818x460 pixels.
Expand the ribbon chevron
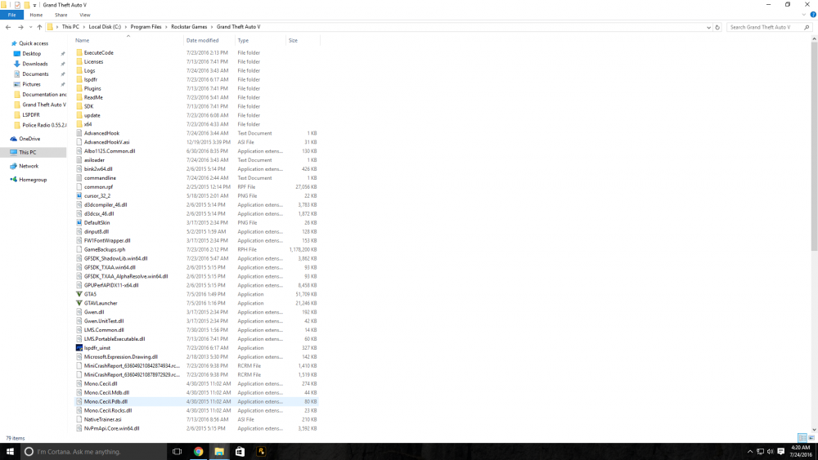point(804,15)
